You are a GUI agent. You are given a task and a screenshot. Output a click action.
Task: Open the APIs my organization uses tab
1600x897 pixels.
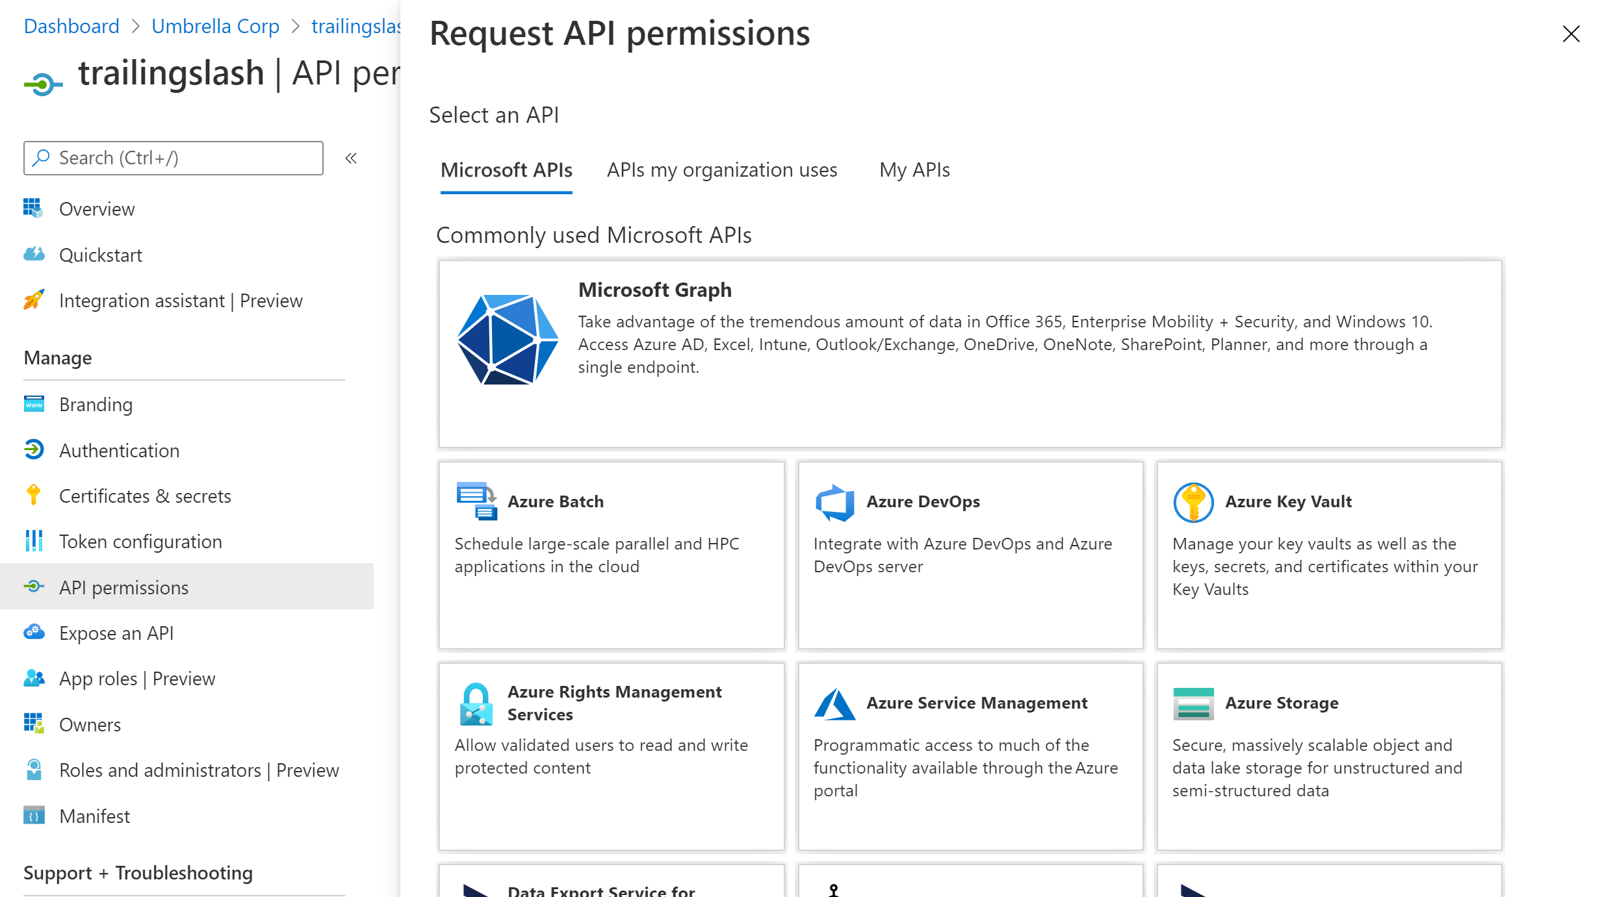pos(722,170)
